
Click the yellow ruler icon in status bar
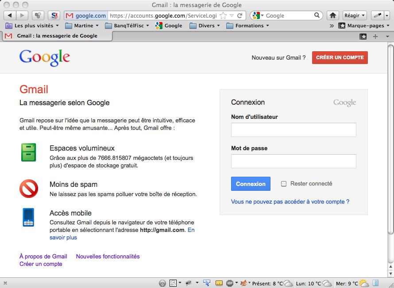pos(219,284)
